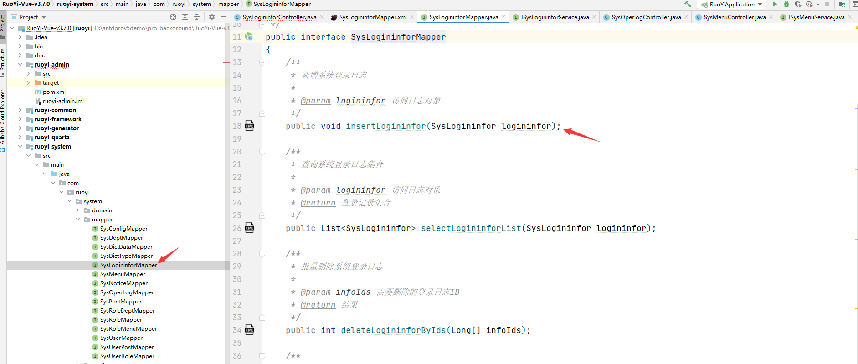The width and height of the screenshot is (858, 364).
Task: Expand the doc folder
Action: (20, 55)
